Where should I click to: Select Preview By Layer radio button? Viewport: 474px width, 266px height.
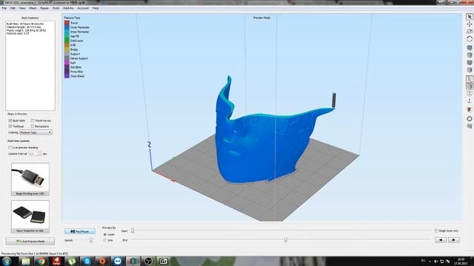click(x=105, y=234)
